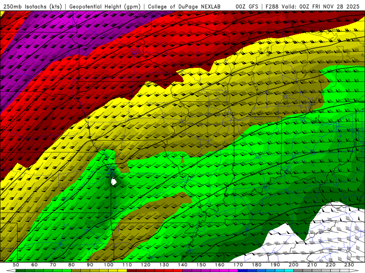
Task: Click the legend value 180
Action: (256, 265)
